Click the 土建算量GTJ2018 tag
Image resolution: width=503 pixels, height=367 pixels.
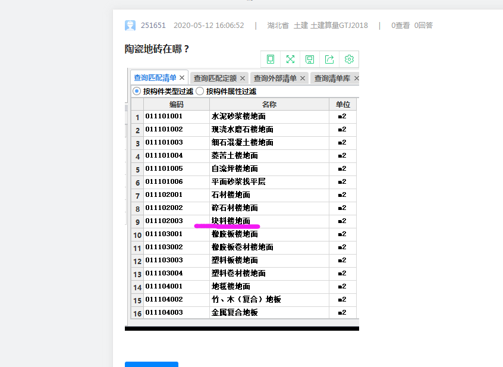click(339, 26)
